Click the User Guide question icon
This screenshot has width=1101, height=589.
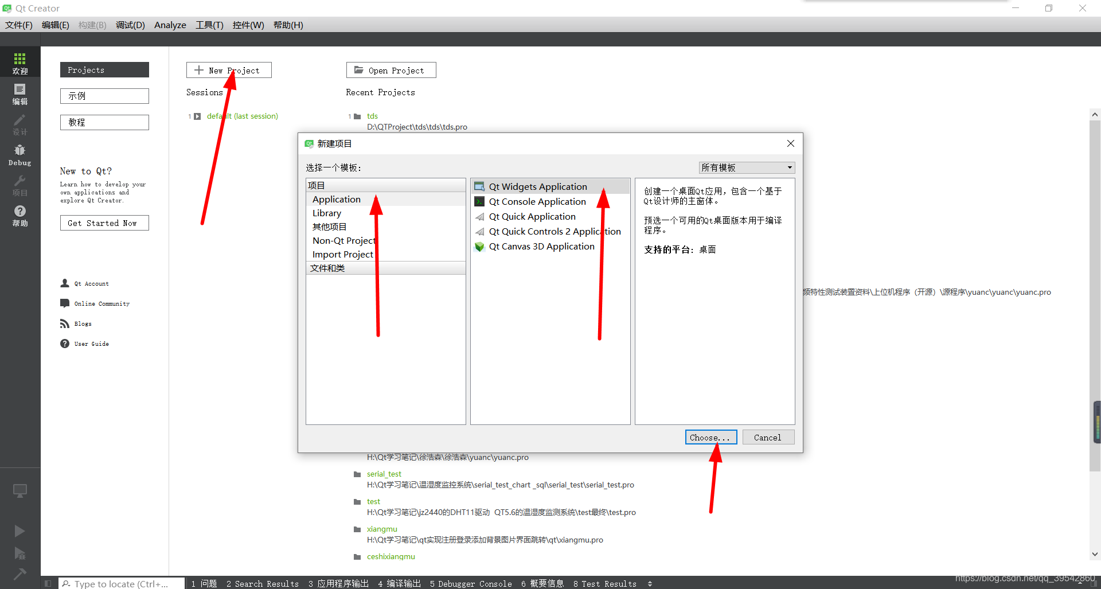click(65, 344)
